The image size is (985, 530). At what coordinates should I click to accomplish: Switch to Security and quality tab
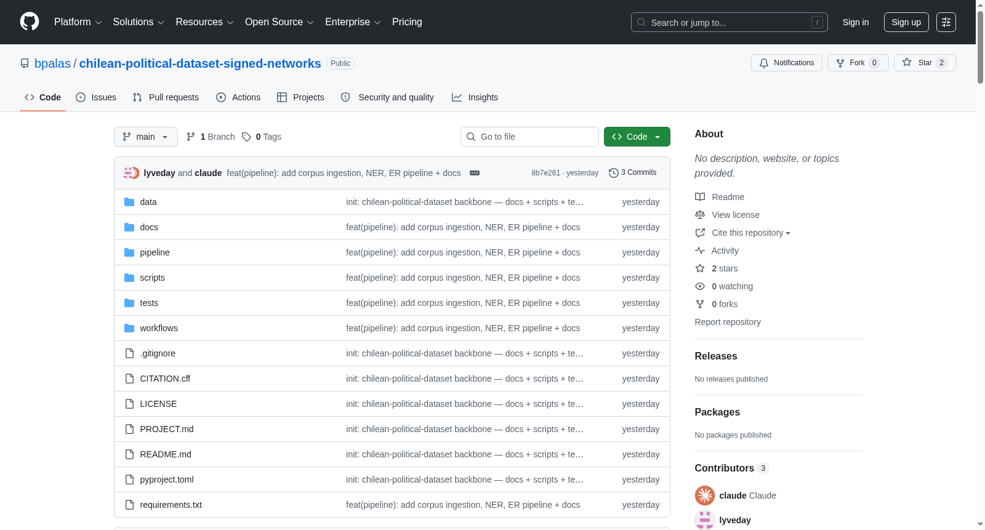click(x=387, y=97)
